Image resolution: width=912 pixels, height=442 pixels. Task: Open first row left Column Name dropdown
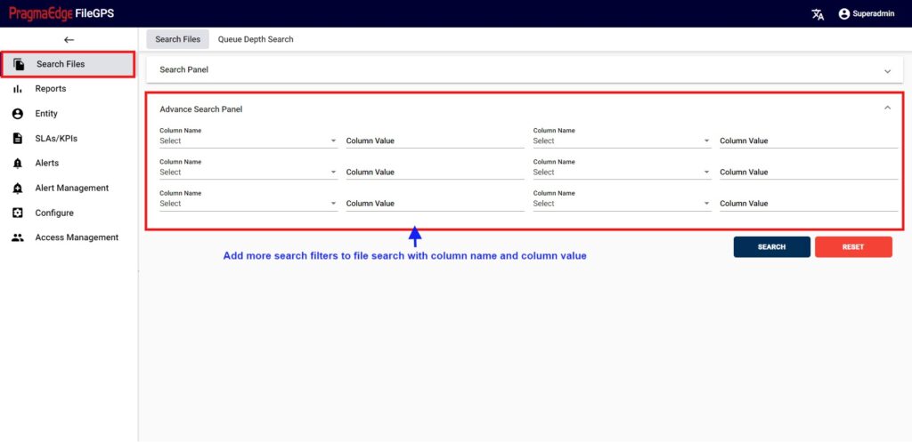coord(248,141)
